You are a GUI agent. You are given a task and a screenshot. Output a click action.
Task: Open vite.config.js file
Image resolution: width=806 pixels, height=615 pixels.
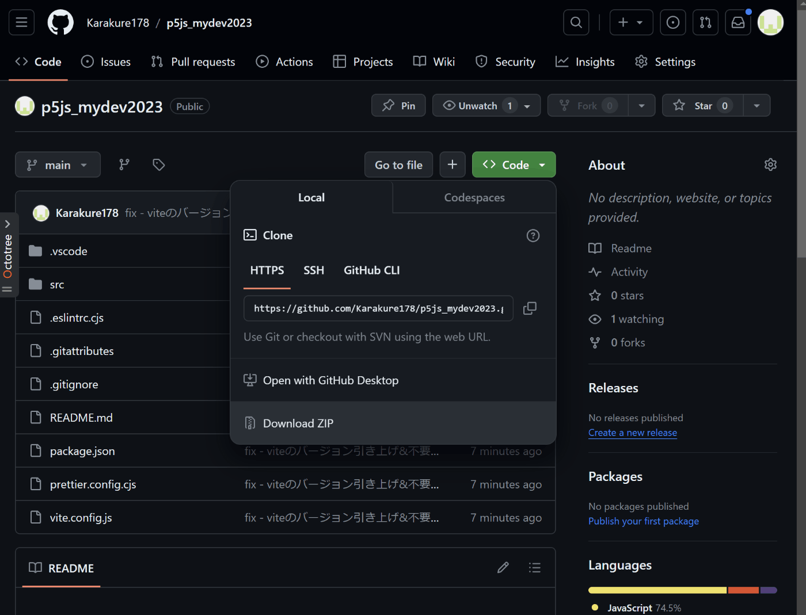tap(81, 518)
